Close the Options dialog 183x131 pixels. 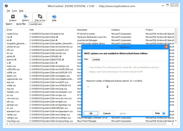(x=166, y=47)
